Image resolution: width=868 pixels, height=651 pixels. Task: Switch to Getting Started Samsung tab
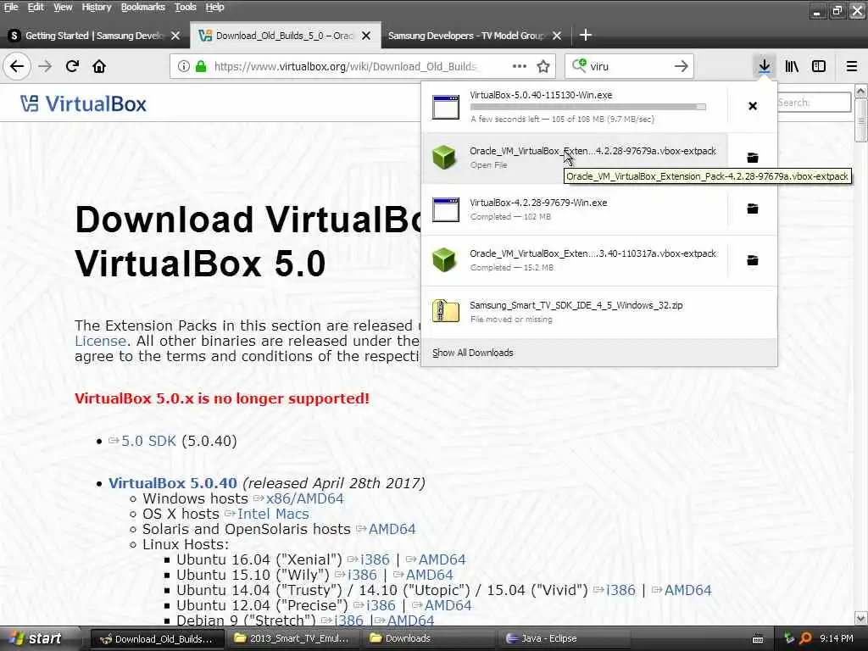94,36
